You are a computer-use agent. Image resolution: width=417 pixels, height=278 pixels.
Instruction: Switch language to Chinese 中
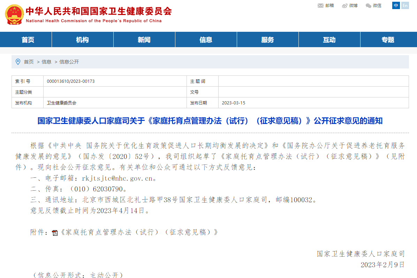point(396,6)
